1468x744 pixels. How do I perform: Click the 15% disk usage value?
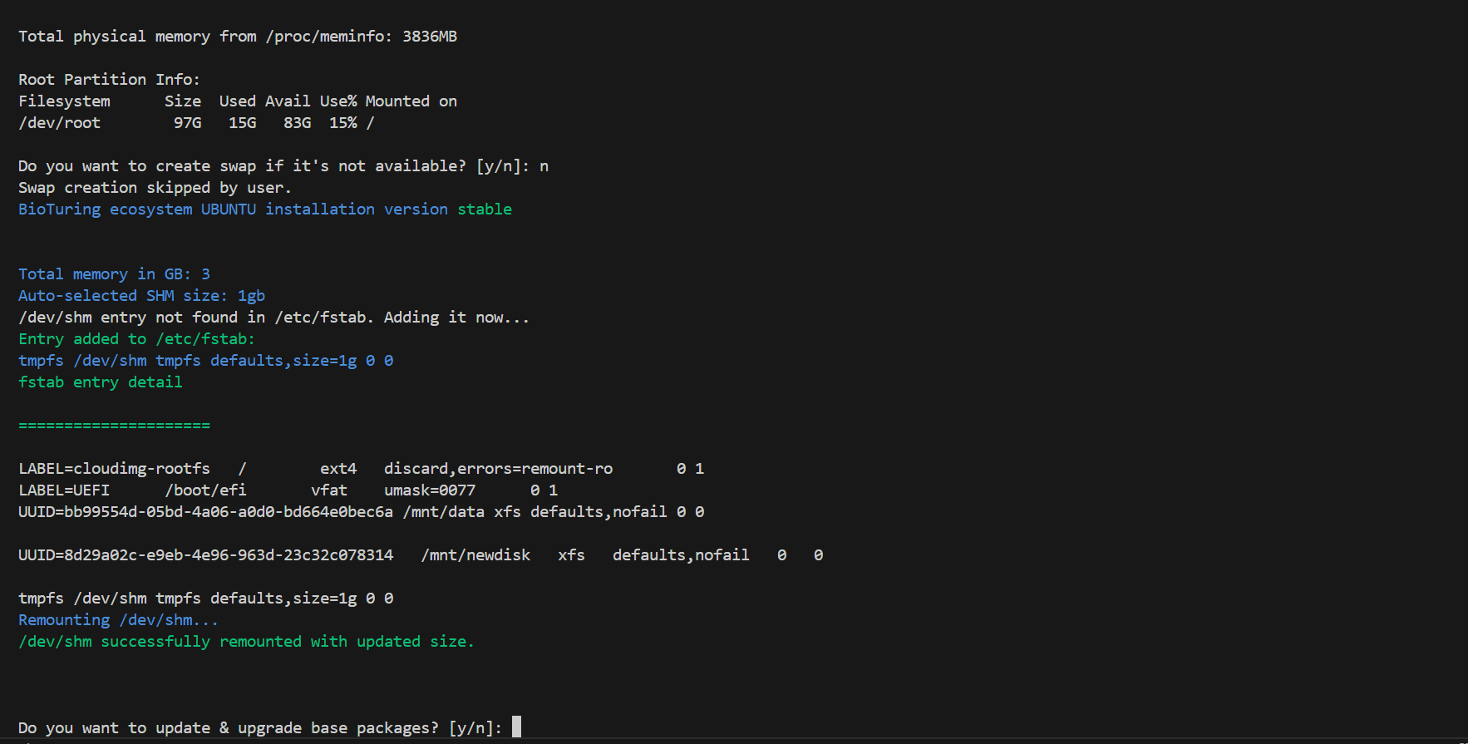pyautogui.click(x=342, y=123)
